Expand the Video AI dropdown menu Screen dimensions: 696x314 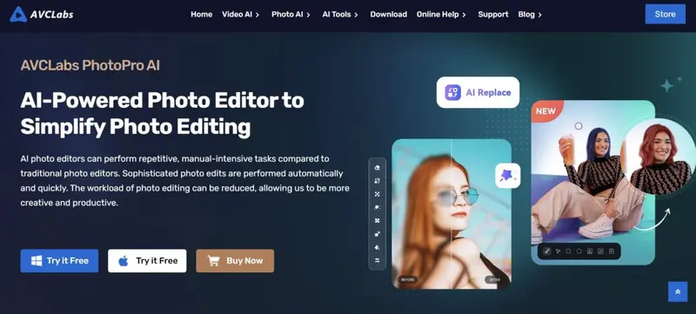[241, 14]
